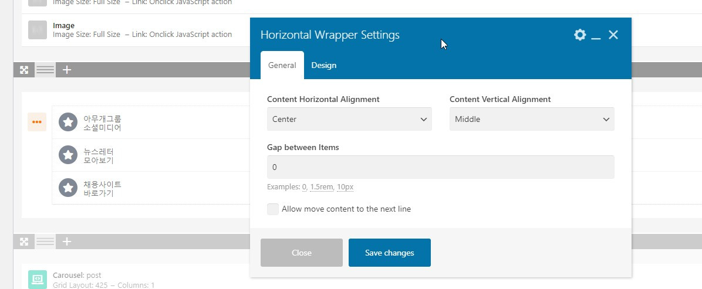702x289 pixels.
Task: Open the Content Horizontal Alignment dropdown
Action: 349,119
